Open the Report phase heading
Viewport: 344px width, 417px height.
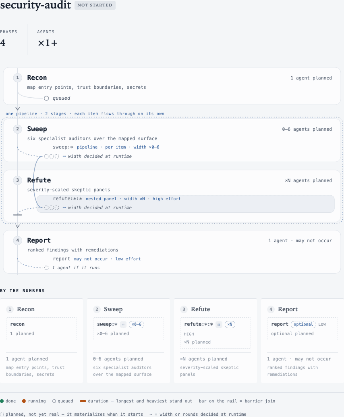[x=39, y=241]
